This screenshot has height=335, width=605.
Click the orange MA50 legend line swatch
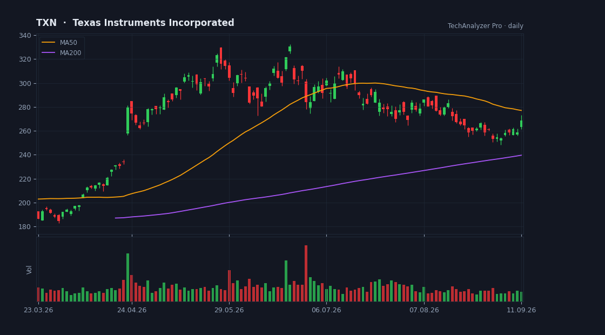tap(48, 43)
